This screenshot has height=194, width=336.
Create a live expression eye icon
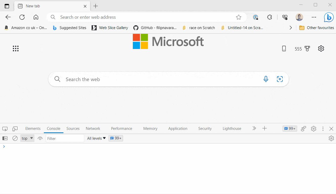point(40,138)
